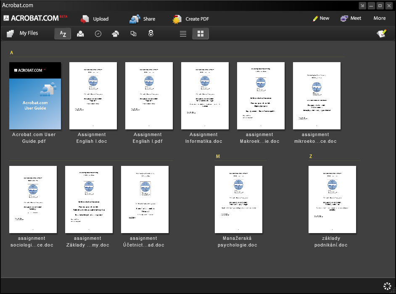Viewport: 396px width, 294px height.
Task: Click file name 'Manažerská psychologie.doc'
Action: point(238,241)
